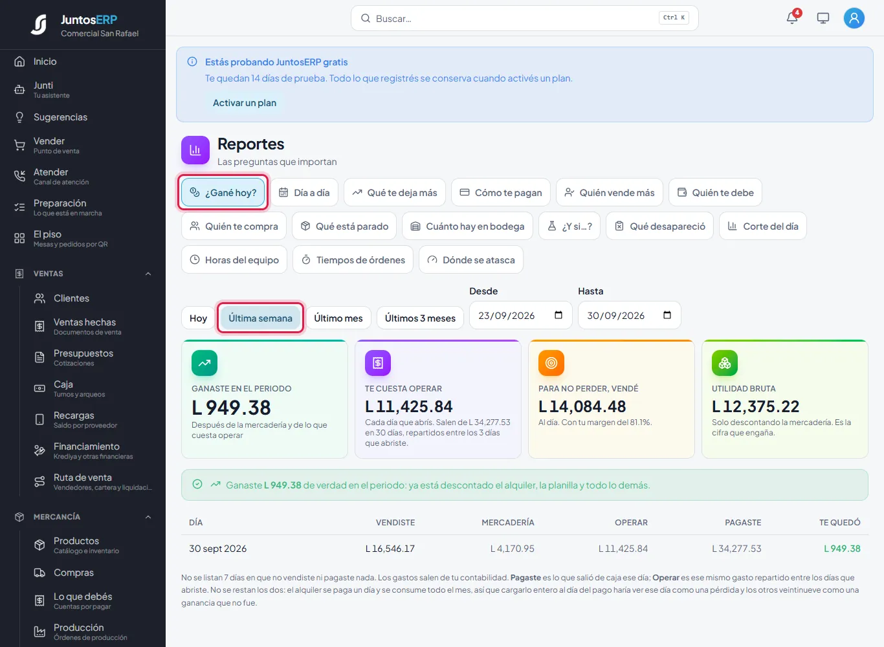Click the Sugerencias lightbulb icon

pos(19,117)
